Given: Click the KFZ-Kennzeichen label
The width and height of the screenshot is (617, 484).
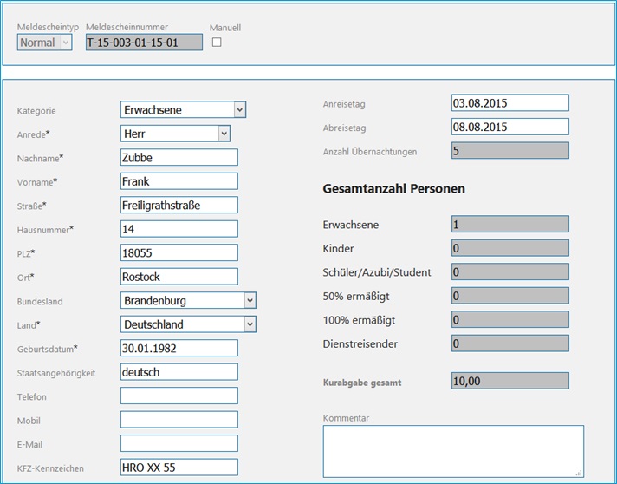Looking at the screenshot, I should tap(50, 468).
